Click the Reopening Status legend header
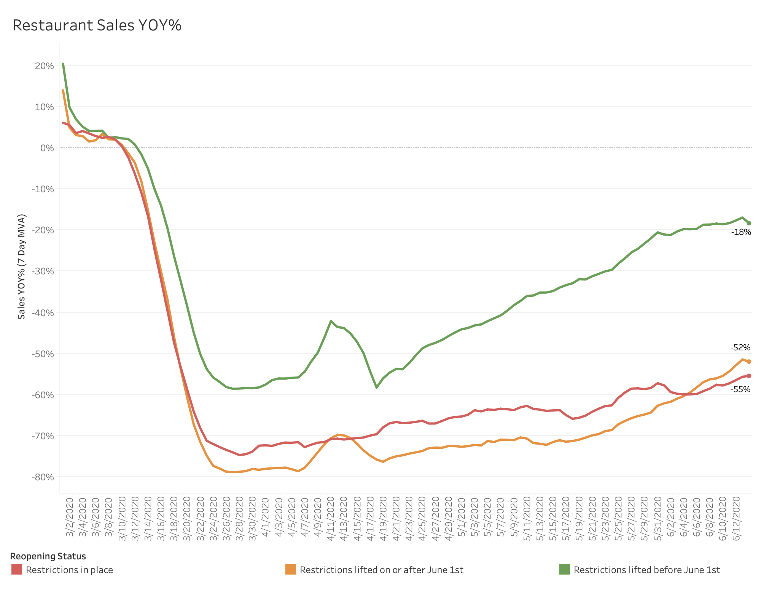761x608 pixels. click(48, 556)
